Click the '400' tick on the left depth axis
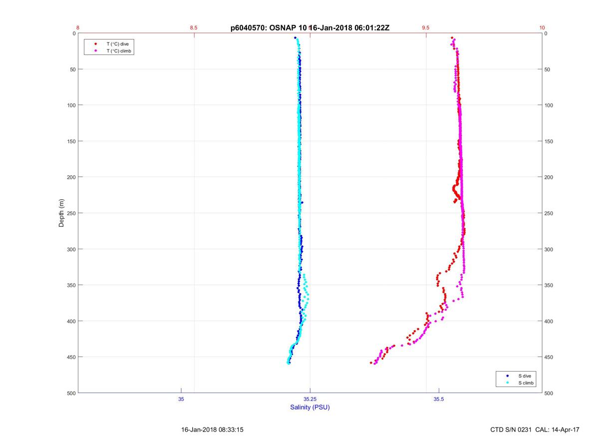 coord(71,321)
